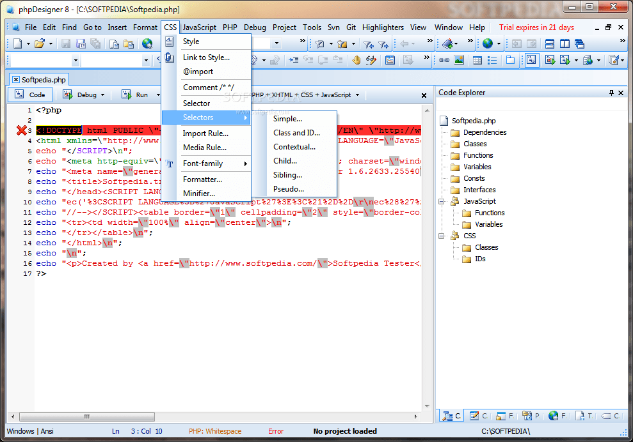The width and height of the screenshot is (633, 442).
Task: Click the globe browser preview icon
Action: coord(147,43)
